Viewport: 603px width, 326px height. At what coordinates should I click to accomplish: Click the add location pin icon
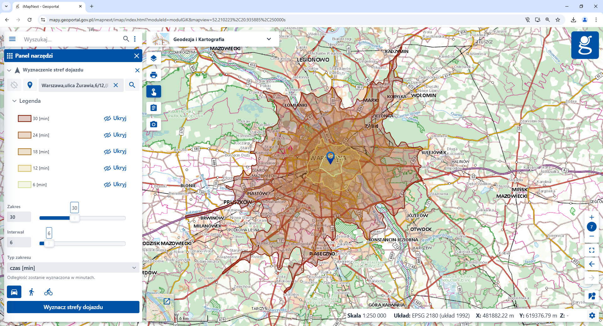30,85
